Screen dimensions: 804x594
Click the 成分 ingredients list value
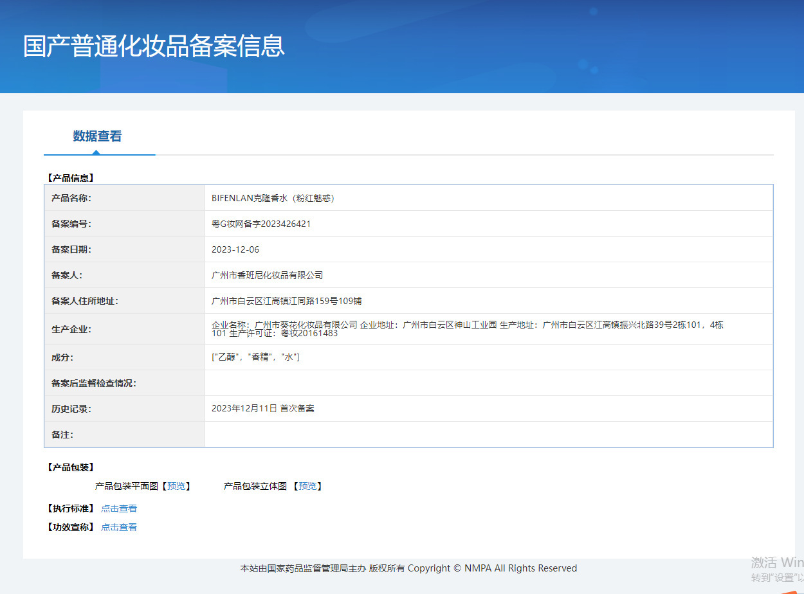coord(255,357)
